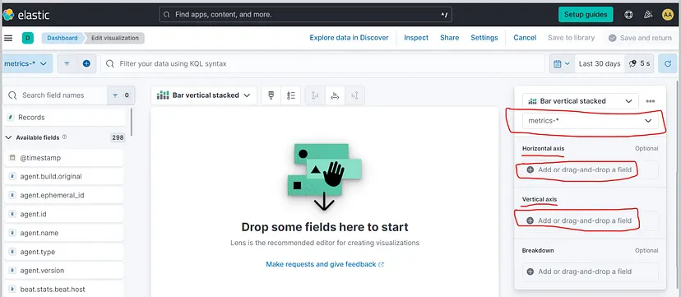Click the info icon beside Available fields
The height and width of the screenshot is (297, 681).
[x=64, y=137]
